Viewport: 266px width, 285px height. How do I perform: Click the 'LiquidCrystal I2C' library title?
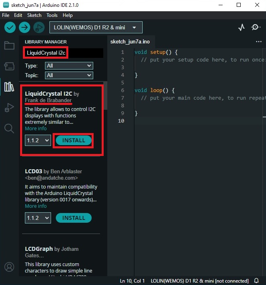point(49,94)
